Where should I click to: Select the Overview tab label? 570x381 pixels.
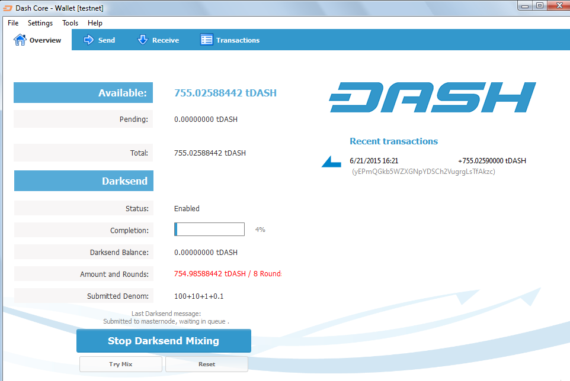(x=45, y=40)
